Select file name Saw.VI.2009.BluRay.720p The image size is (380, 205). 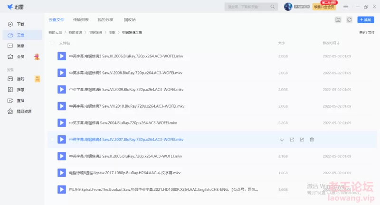click(x=126, y=90)
